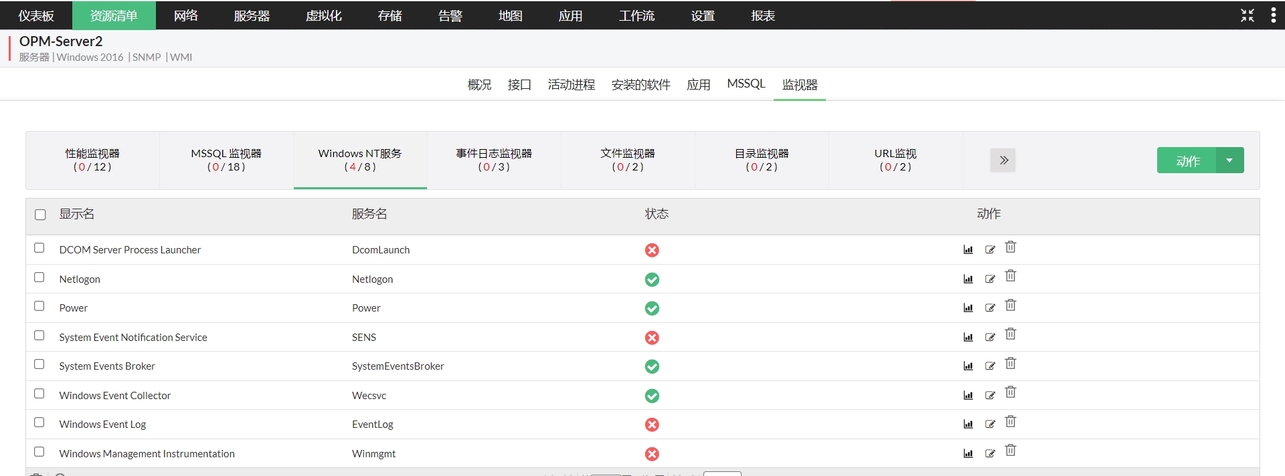The height and width of the screenshot is (476, 1285).
Task: Click the green 动作 button
Action: [1187, 160]
